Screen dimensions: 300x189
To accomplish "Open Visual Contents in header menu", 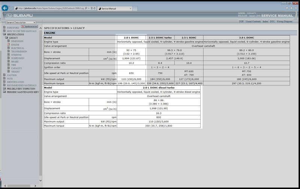I will click(253, 21).
